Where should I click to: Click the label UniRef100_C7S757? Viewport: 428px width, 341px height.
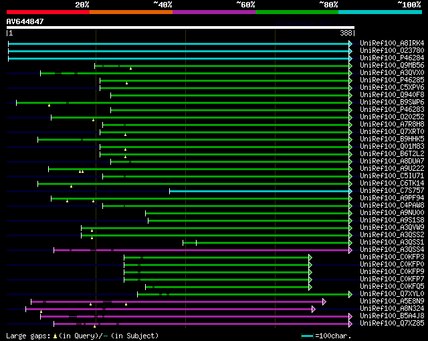click(392, 191)
